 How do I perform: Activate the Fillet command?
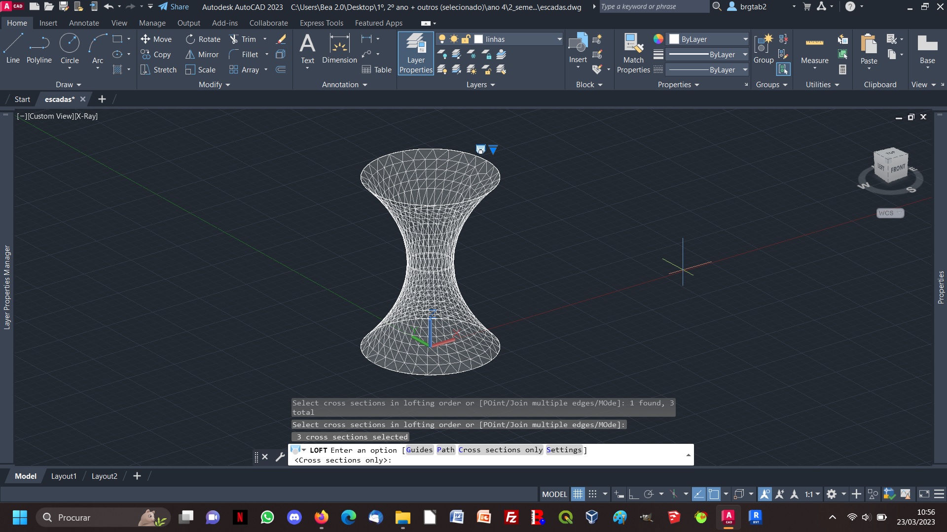[244, 54]
